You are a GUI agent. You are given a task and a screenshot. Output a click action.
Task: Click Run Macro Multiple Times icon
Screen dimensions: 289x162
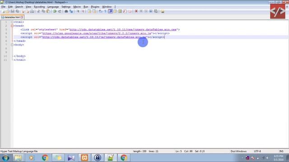coord(151,11)
